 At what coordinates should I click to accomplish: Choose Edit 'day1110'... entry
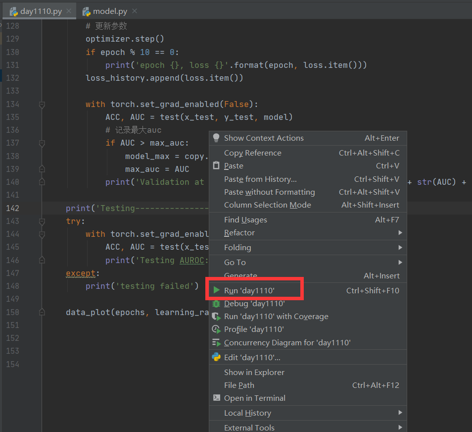[308, 358]
